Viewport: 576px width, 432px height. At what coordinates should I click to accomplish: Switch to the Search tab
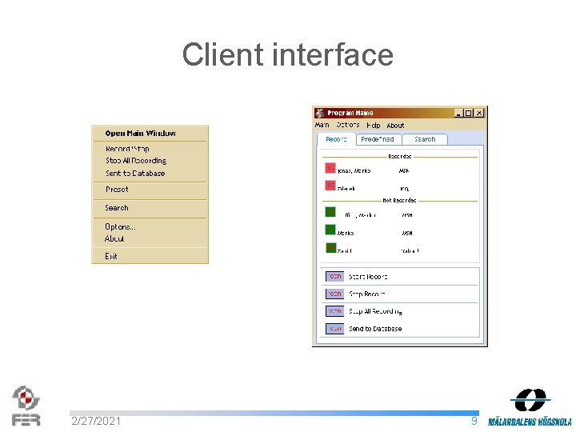[425, 139]
